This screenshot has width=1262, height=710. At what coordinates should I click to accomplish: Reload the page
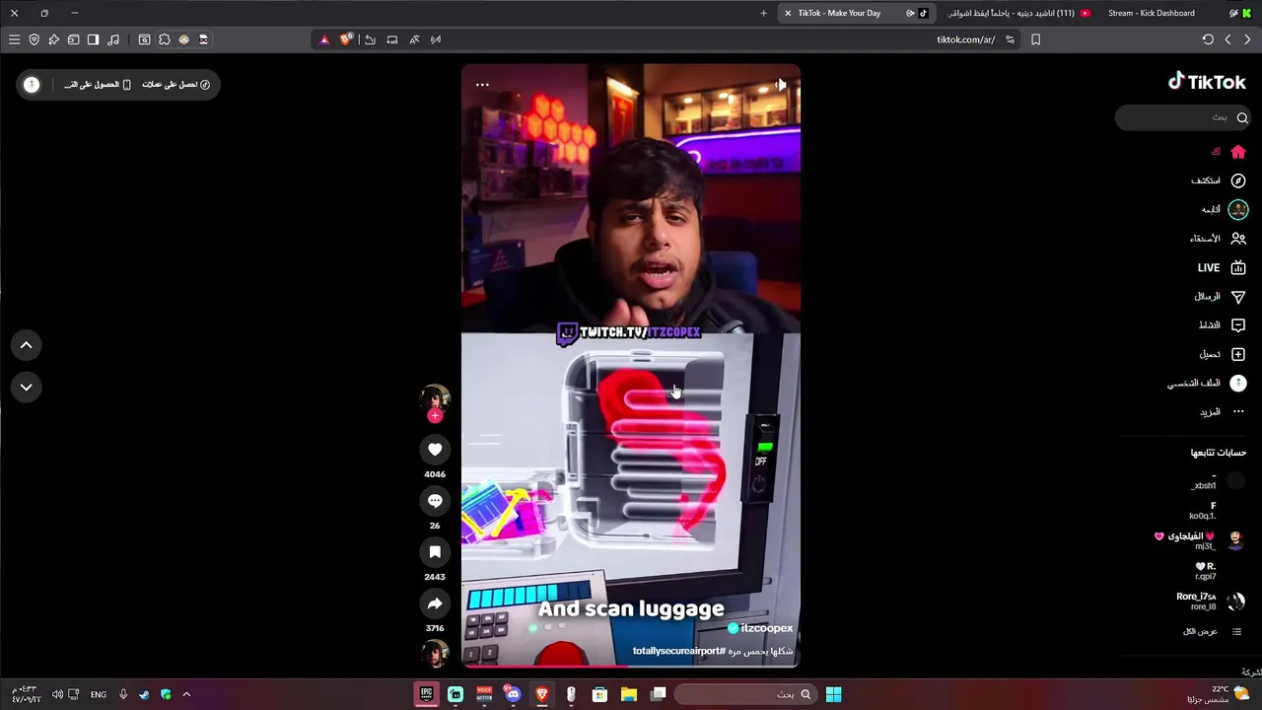(x=1208, y=39)
